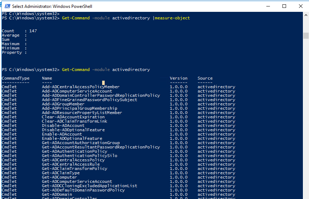Select 'Get-ADDCCloningExcludedApplicationList' text
Screen dimensions: 309x199
tap(90, 186)
